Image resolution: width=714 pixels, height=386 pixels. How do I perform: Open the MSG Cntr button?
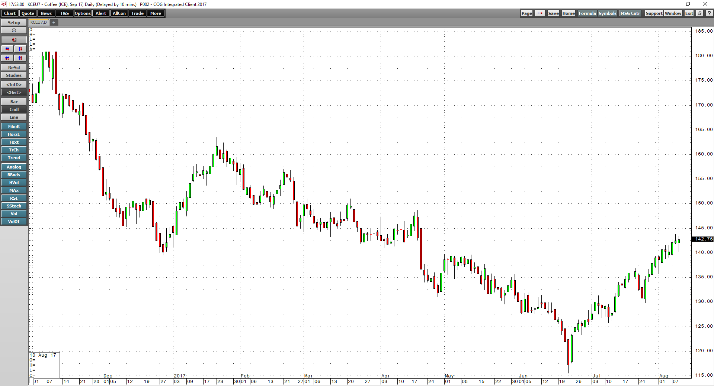pyautogui.click(x=630, y=13)
